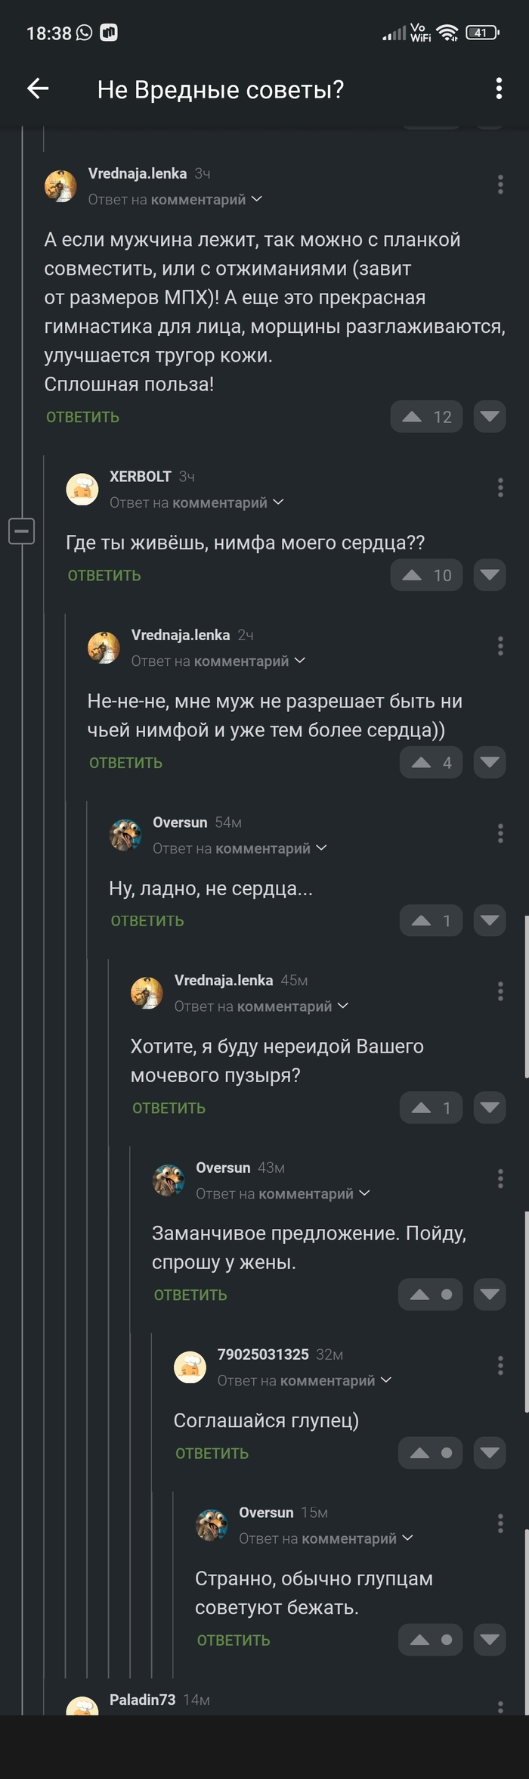Collapse the thread with the minus toggle
529x1779 pixels.
(x=22, y=530)
